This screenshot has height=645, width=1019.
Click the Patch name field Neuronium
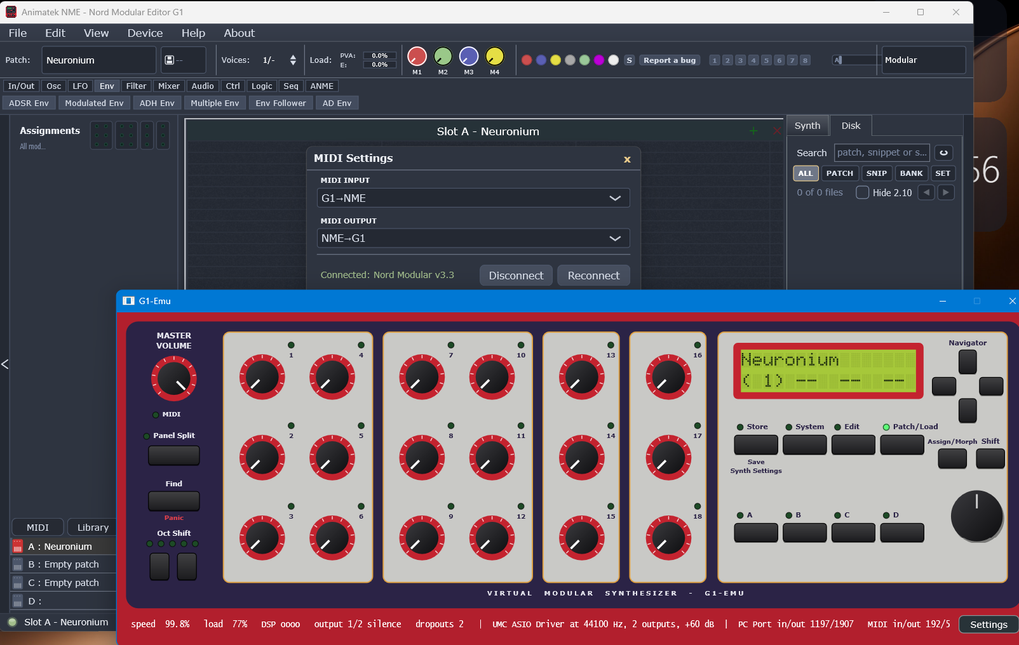click(99, 60)
